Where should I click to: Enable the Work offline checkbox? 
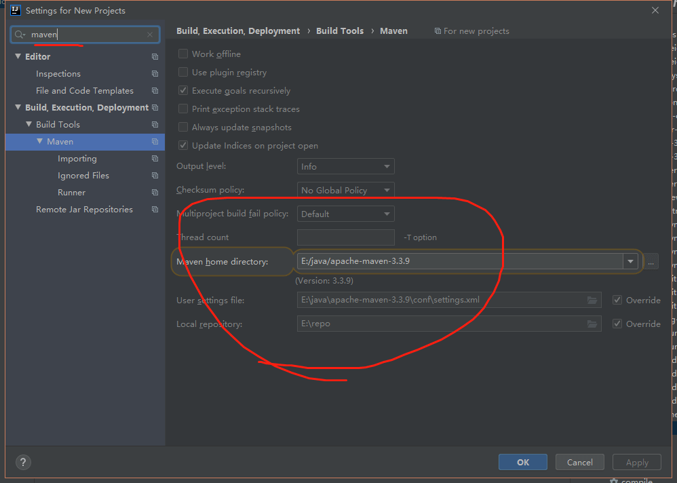tap(183, 54)
